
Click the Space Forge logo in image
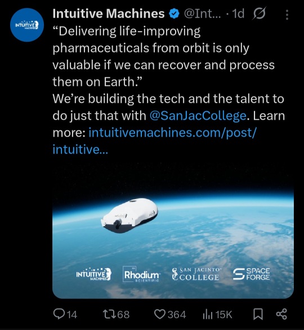[x=252, y=274]
